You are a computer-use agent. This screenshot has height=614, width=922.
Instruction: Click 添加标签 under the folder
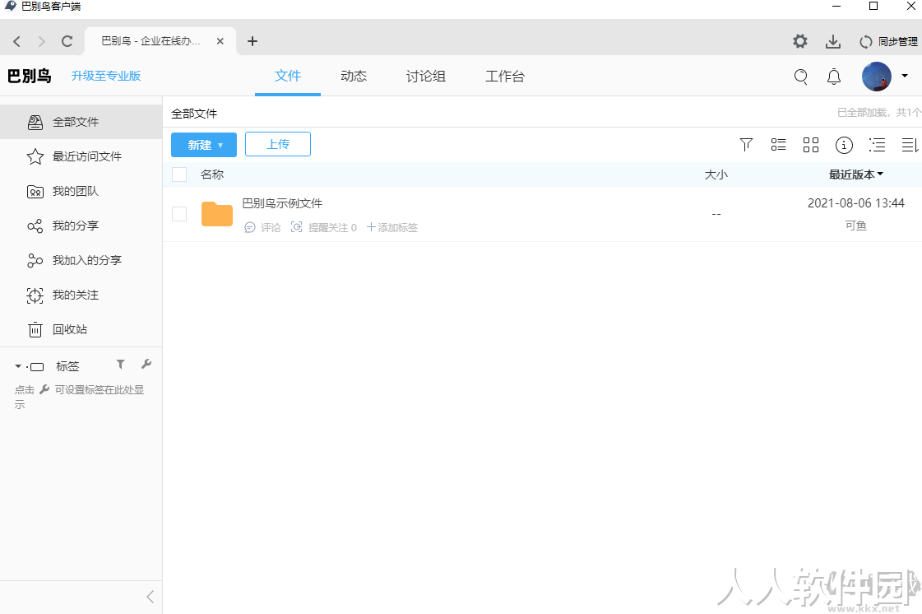392,227
